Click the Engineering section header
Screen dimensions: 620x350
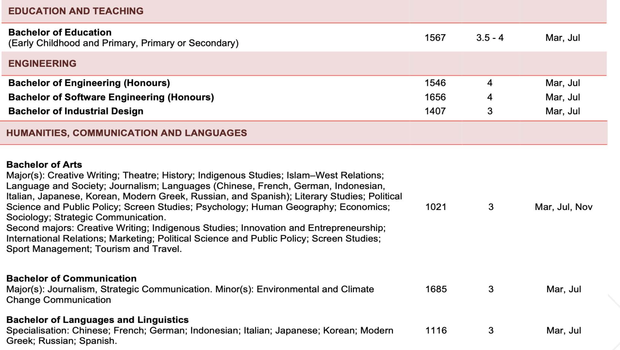tap(42, 63)
